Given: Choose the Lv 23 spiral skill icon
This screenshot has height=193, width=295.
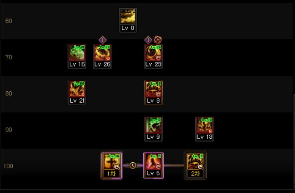Looking at the screenshot, I should point(153,53).
